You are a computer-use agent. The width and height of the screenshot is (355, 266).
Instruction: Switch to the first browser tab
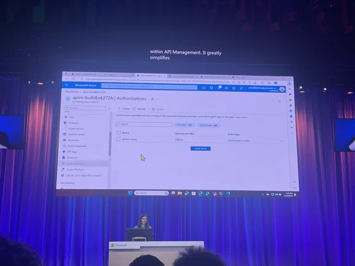point(86,74)
